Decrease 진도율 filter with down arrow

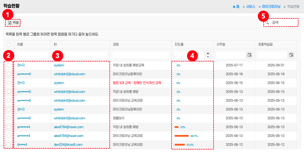[208, 57]
